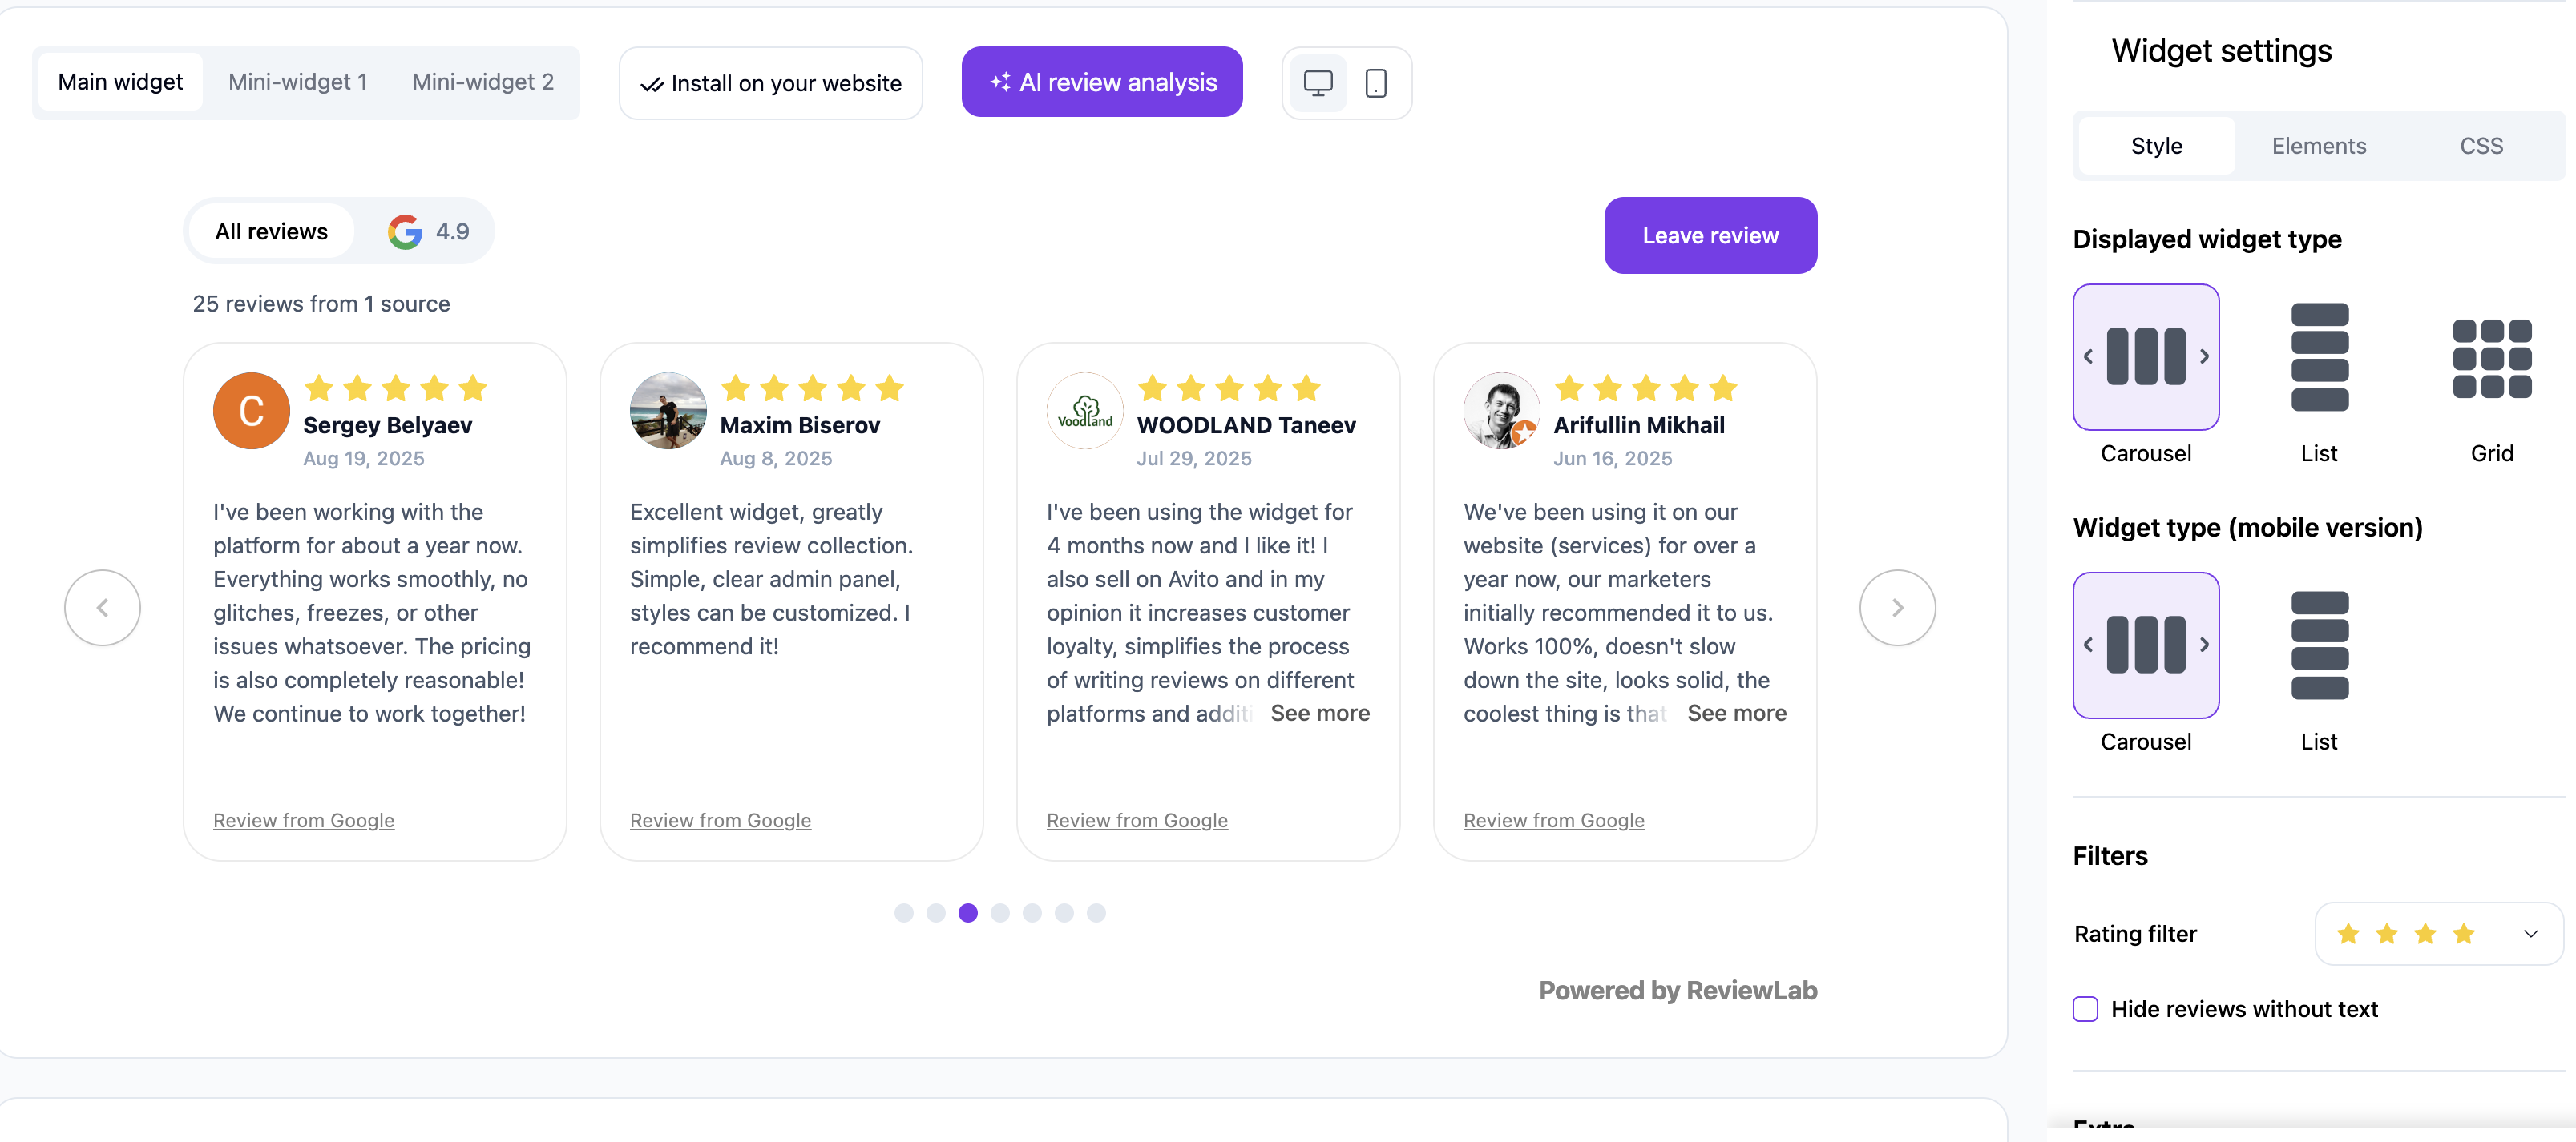Select the Grid widget type
The image size is (2576, 1142).
(x=2492, y=358)
